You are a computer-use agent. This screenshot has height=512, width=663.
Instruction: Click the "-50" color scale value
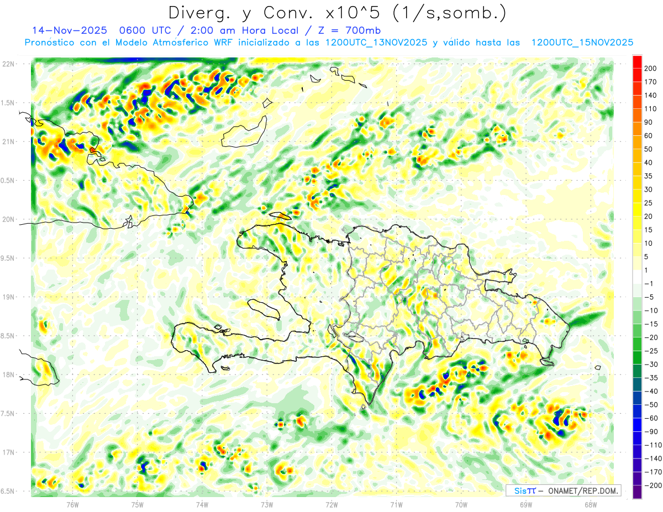pyautogui.click(x=651, y=405)
